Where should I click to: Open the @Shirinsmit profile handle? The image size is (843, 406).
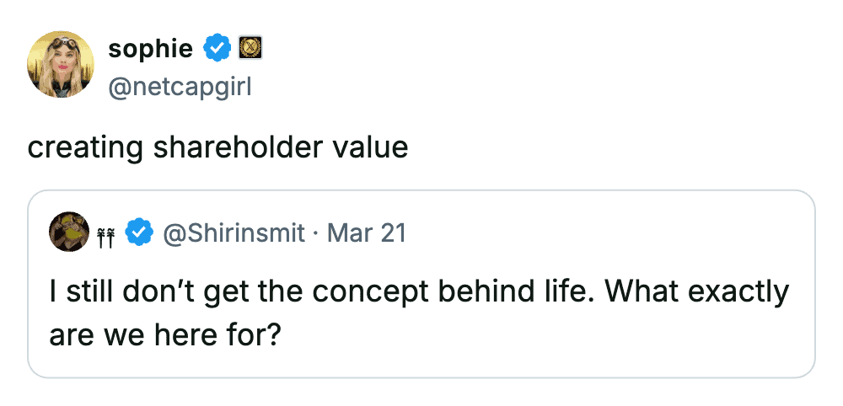233,232
